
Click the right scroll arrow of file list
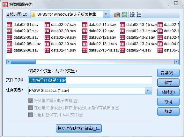tap(176, 62)
